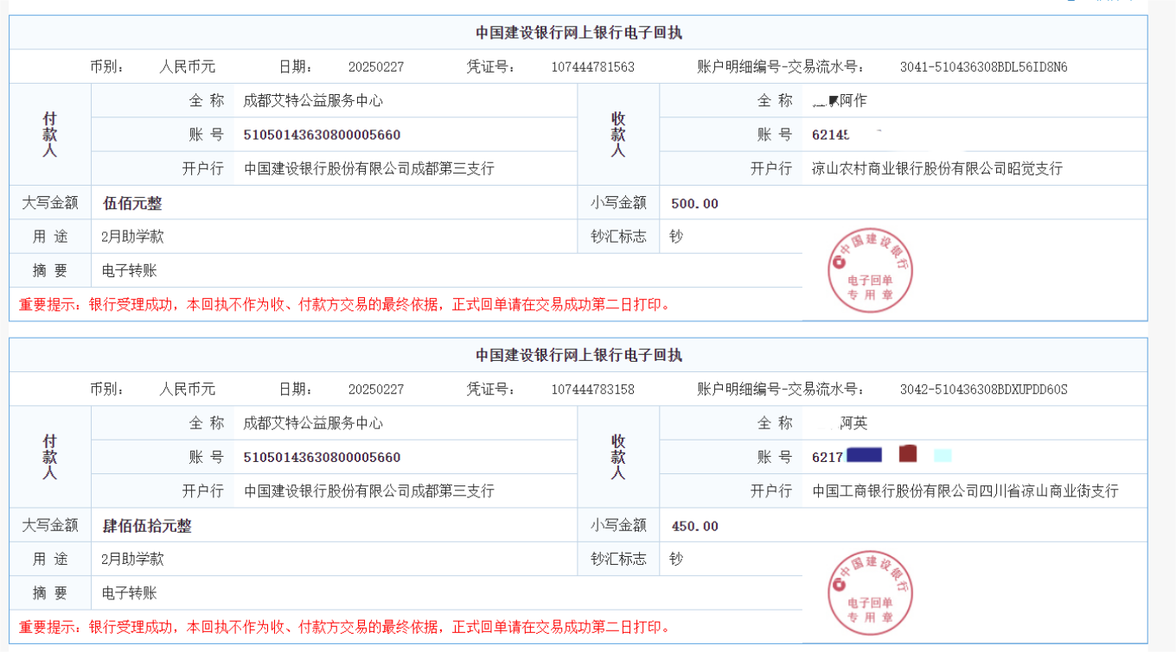Click the red 重要提示 notice in 450.00 receipt
Image resolution: width=1176 pixels, height=652 pixels.
(x=345, y=627)
